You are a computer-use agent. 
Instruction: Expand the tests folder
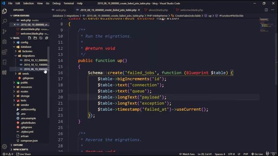point(23,101)
